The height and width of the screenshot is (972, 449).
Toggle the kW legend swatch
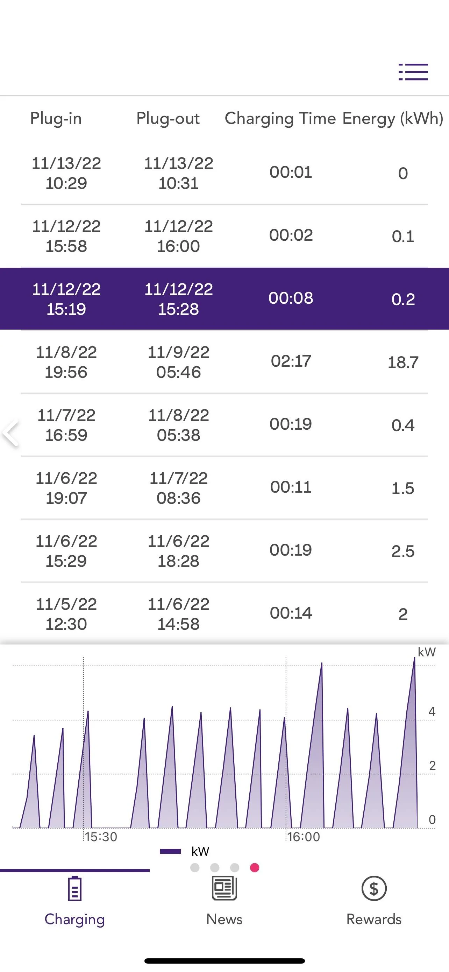170,851
